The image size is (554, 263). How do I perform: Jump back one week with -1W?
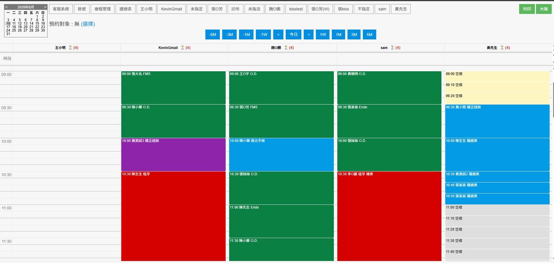pos(263,35)
